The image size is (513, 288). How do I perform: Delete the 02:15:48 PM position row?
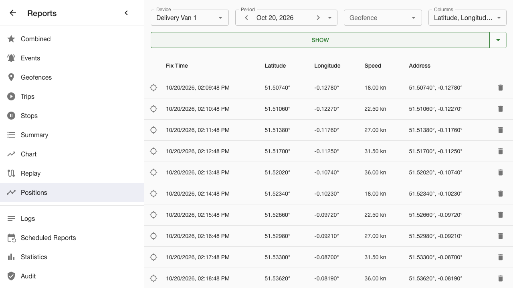point(500,215)
